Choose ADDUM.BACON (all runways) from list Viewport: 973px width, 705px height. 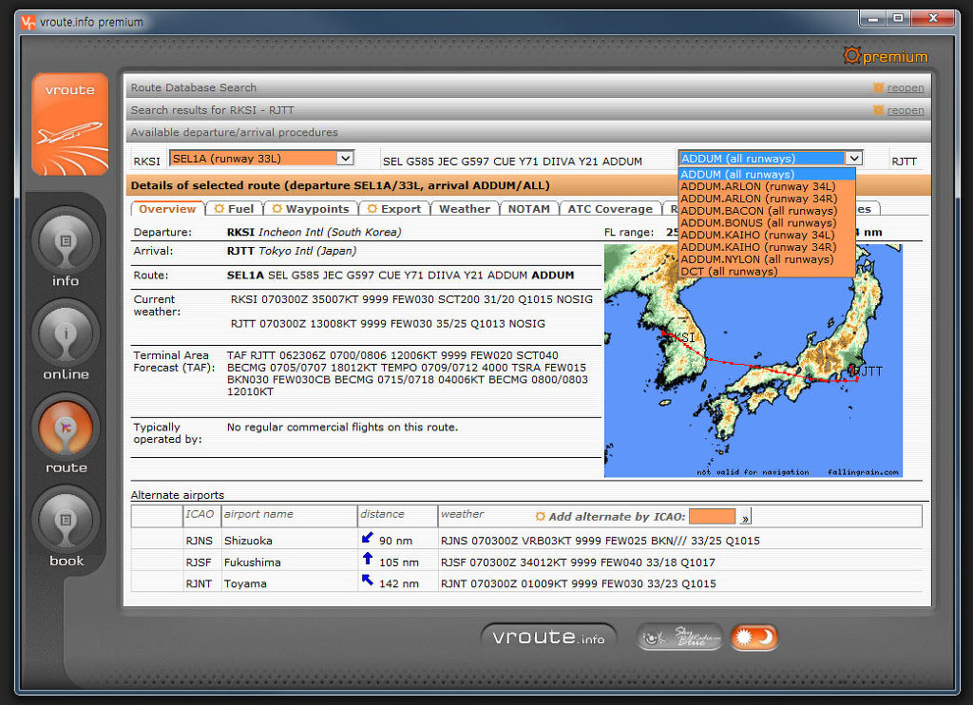(758, 211)
